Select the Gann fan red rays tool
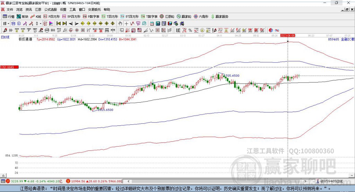This screenshot has height=192, width=355. 128,30
